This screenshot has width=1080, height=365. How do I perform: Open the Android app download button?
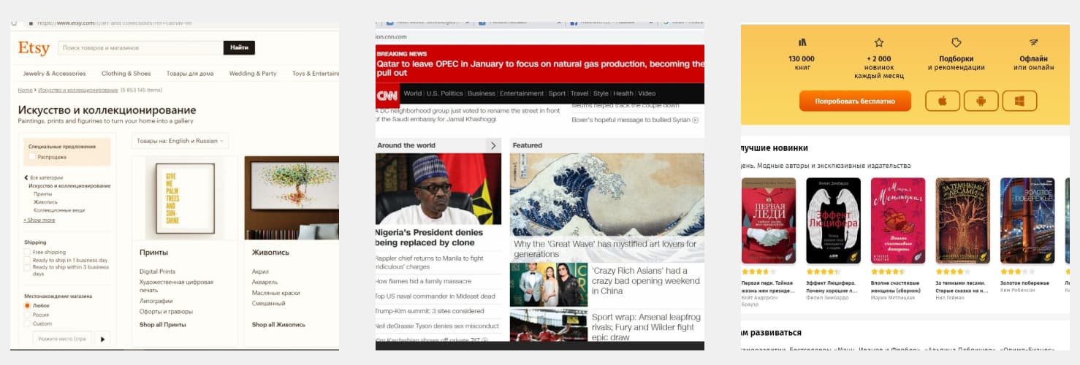click(x=981, y=101)
